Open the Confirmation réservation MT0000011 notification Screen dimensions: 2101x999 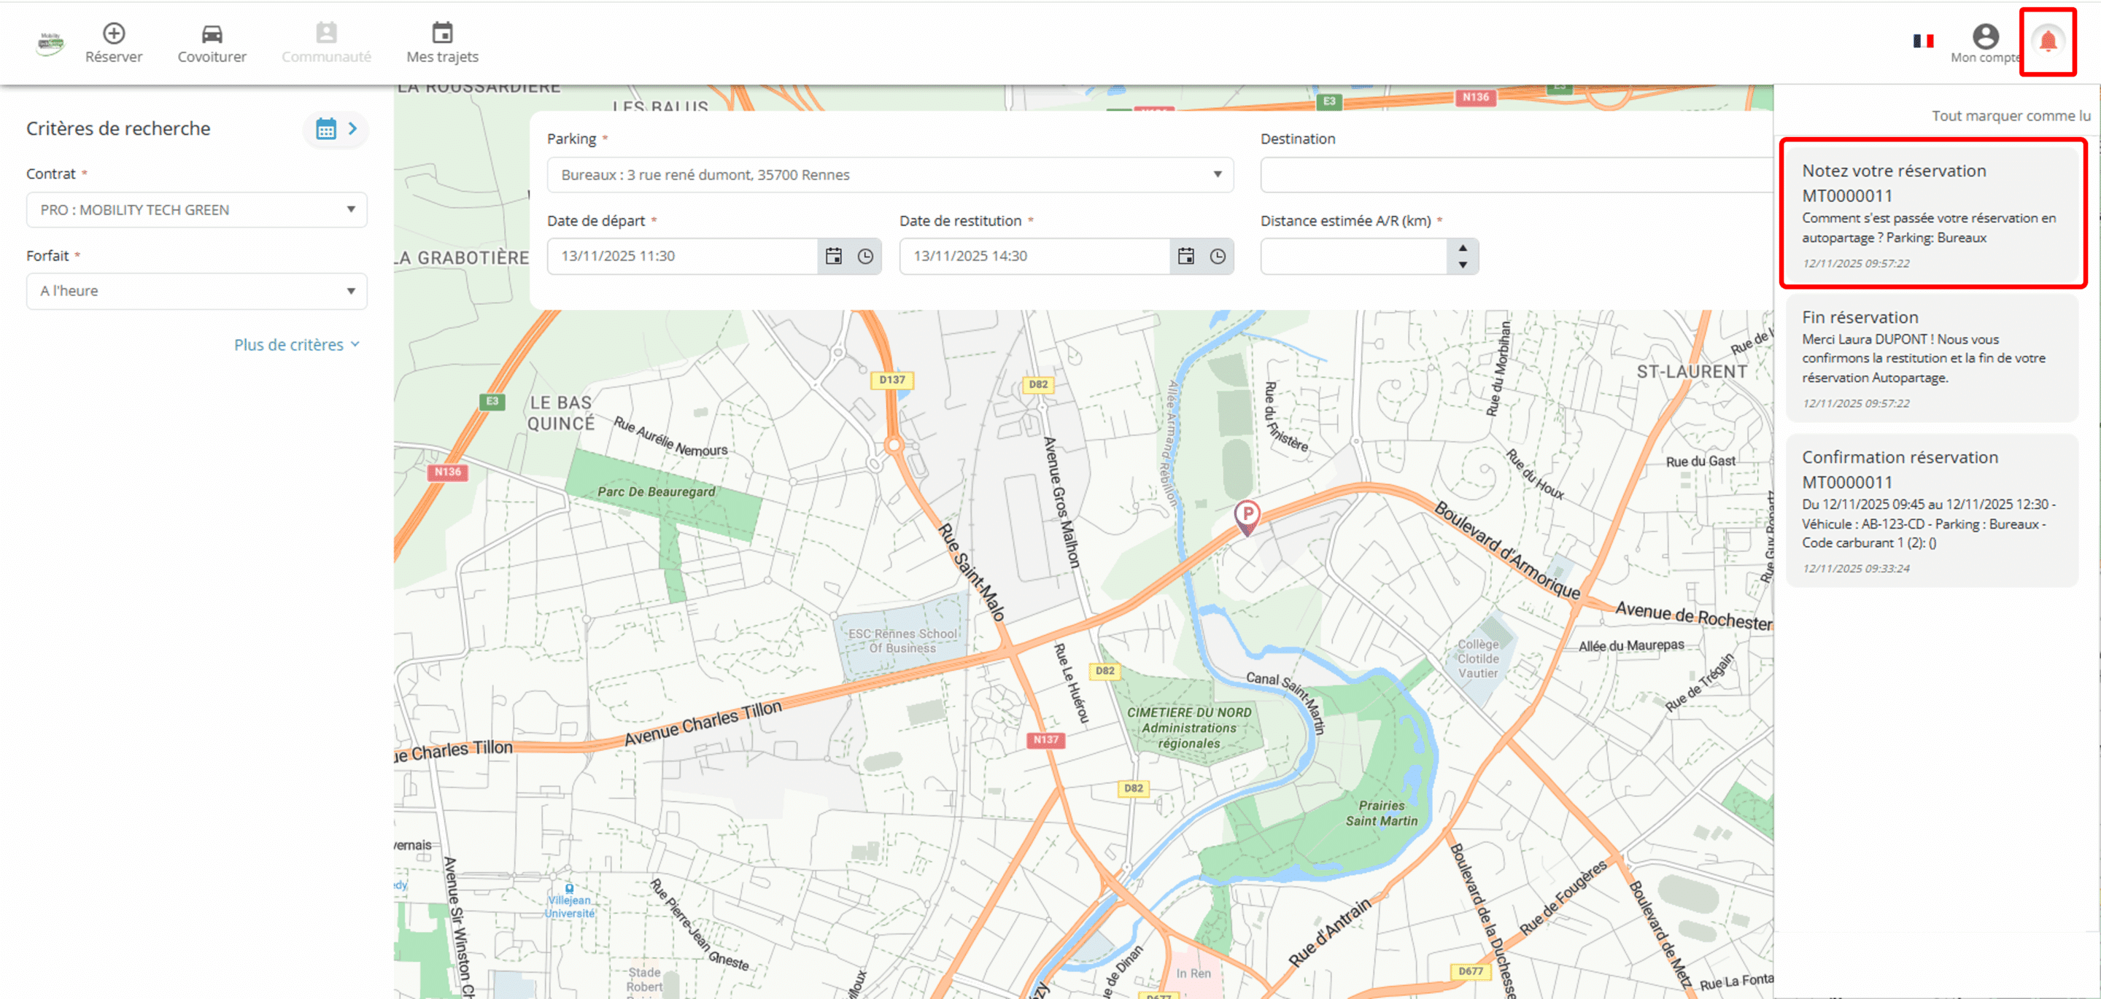coord(1932,510)
